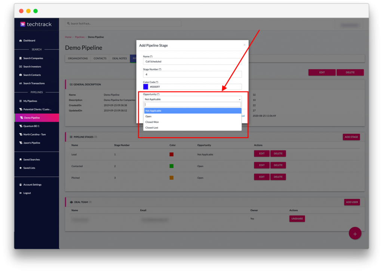Click the Dashboard icon in sidebar
The width and height of the screenshot is (383, 277).
pos(20,40)
